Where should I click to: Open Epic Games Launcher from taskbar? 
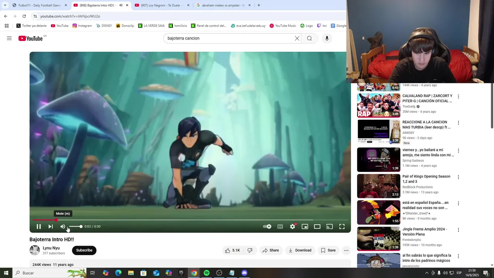181,273
